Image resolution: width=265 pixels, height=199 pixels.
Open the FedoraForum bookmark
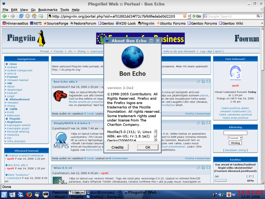[83, 23]
